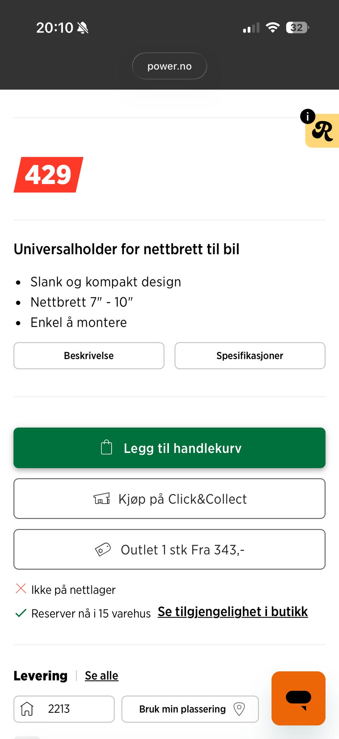Add product with Legg til handlekurv
The width and height of the screenshot is (339, 739).
click(169, 448)
